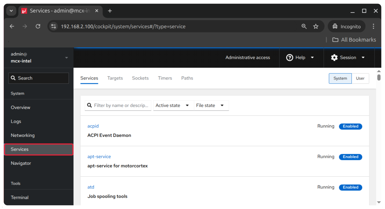385x209 pixels.
Task: Switch to the Sockets tab
Action: [140, 78]
